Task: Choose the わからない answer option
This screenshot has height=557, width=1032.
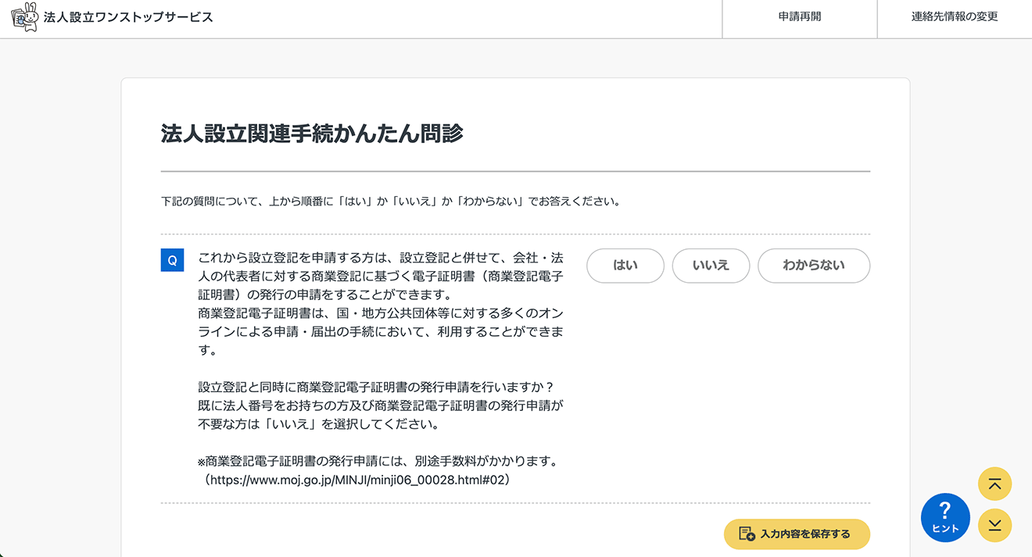Action: [x=813, y=266]
